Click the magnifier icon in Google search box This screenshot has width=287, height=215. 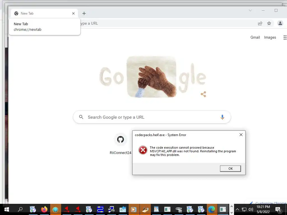click(81, 117)
